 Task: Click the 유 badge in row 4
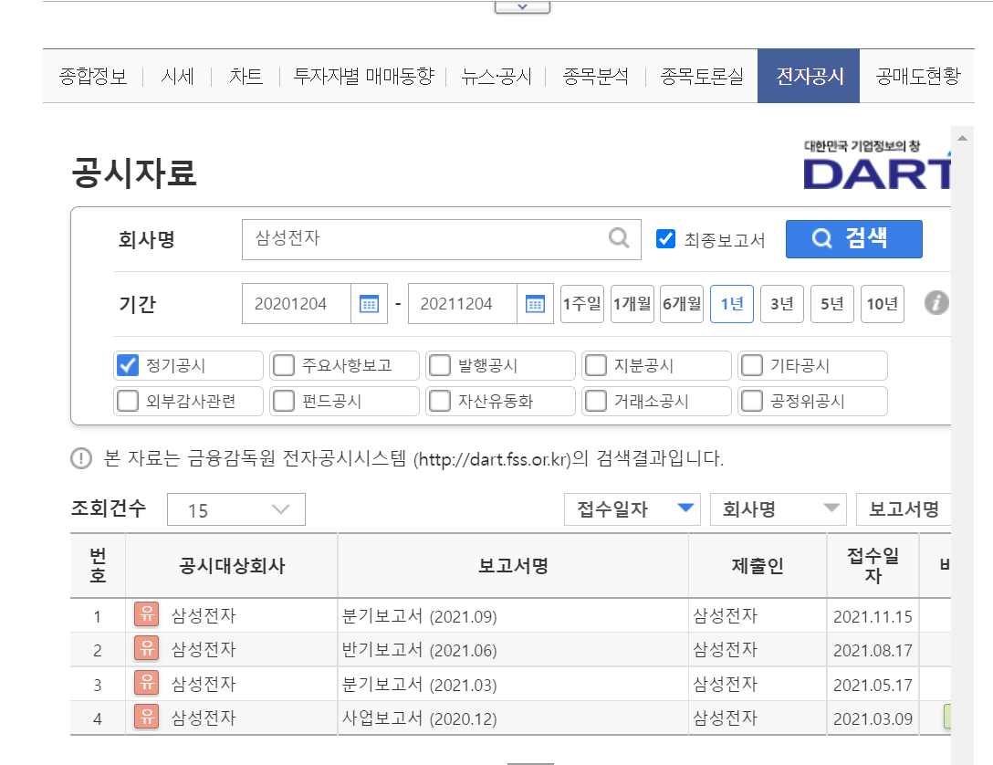click(146, 717)
